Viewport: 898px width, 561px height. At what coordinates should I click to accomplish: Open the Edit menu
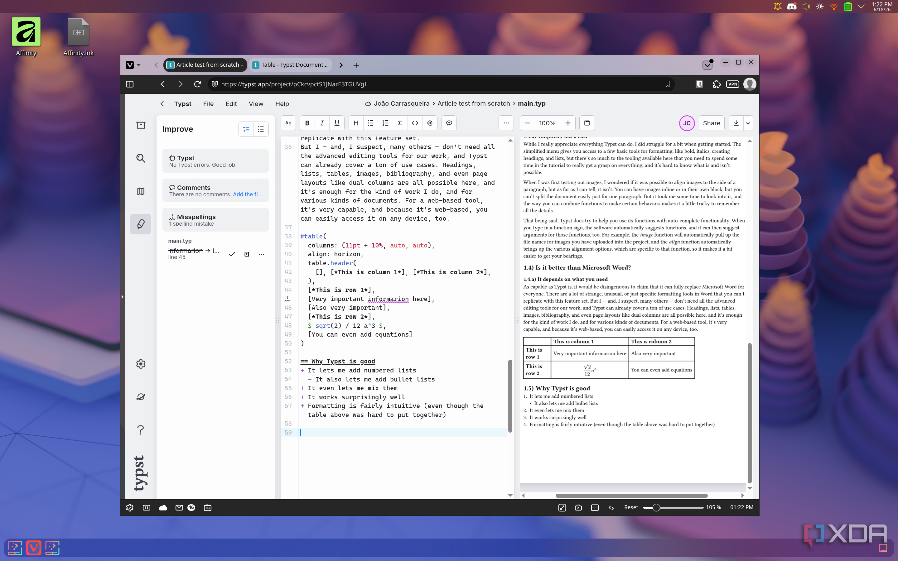[x=231, y=104]
